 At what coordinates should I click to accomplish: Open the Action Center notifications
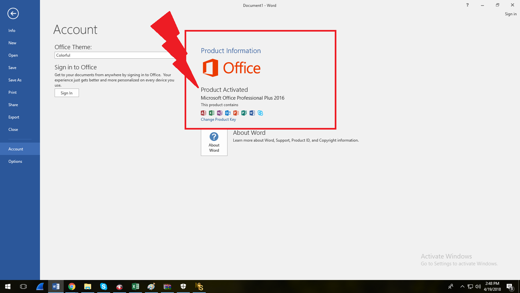pos(510,286)
